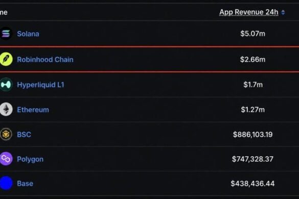Open the Ethereum chain link
Screen dimensions: 299x199
(x=33, y=110)
